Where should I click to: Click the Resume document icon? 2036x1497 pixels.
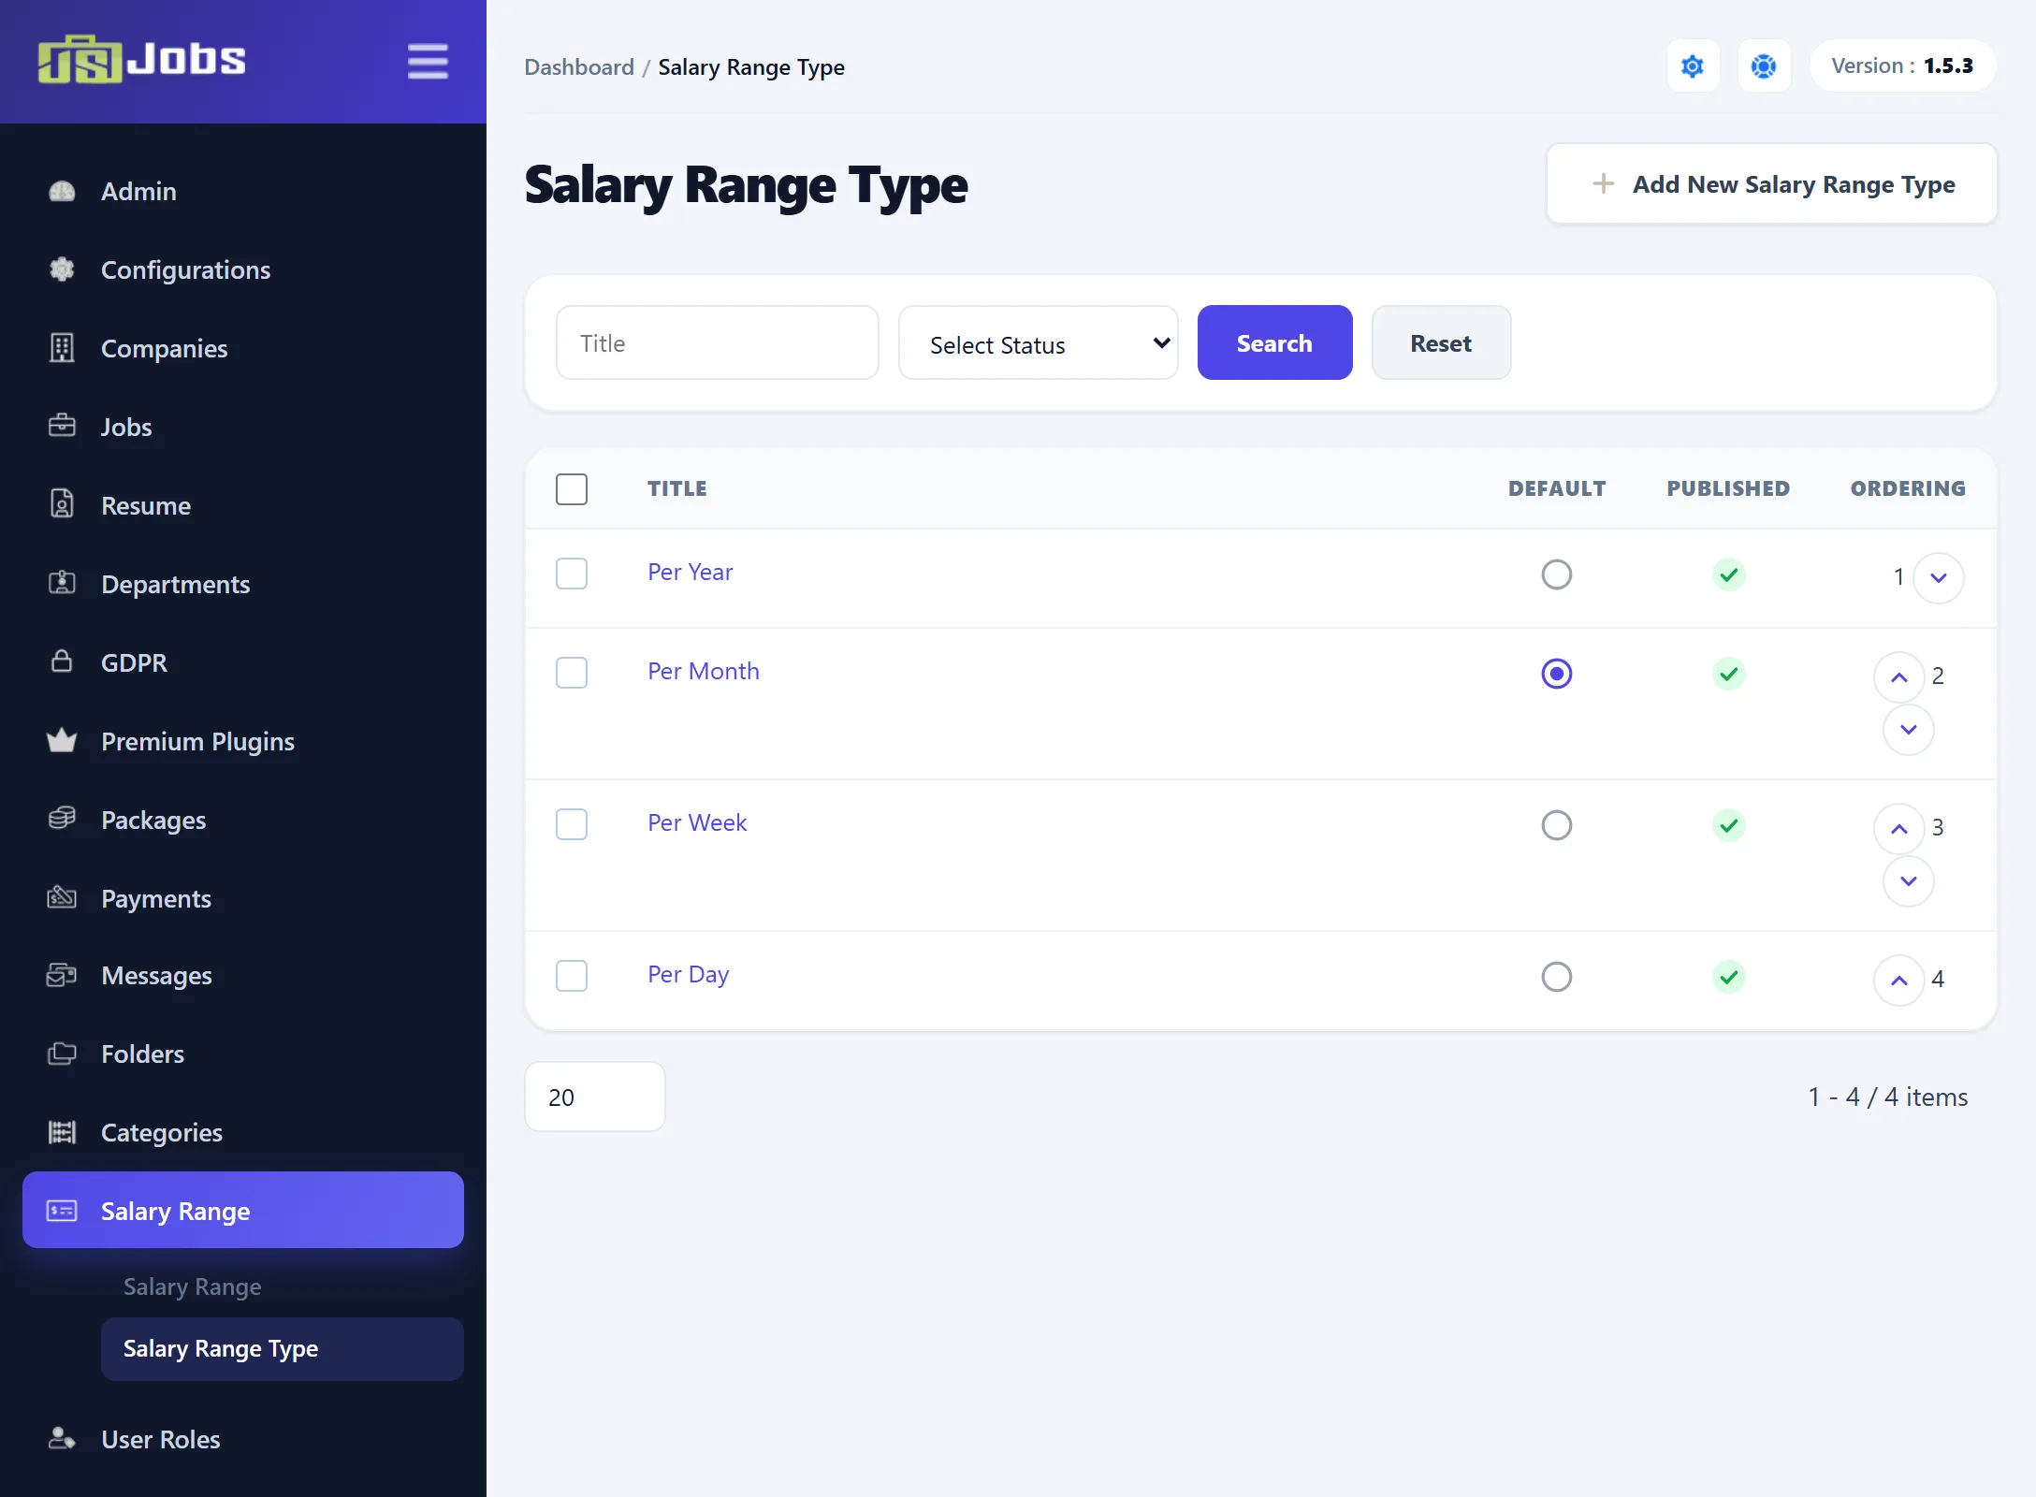62,505
